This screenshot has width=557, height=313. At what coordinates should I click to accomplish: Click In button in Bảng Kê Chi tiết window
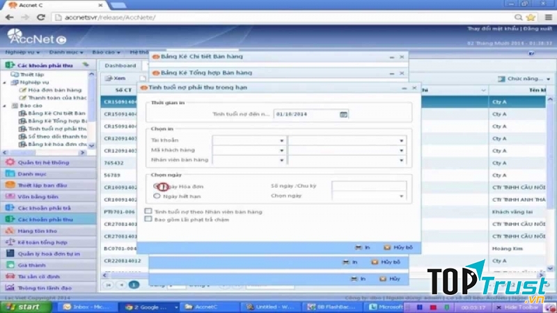(358, 279)
